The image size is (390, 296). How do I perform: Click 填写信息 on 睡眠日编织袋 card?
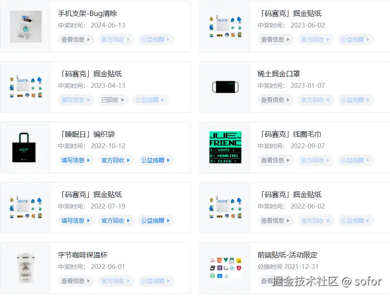(75, 160)
